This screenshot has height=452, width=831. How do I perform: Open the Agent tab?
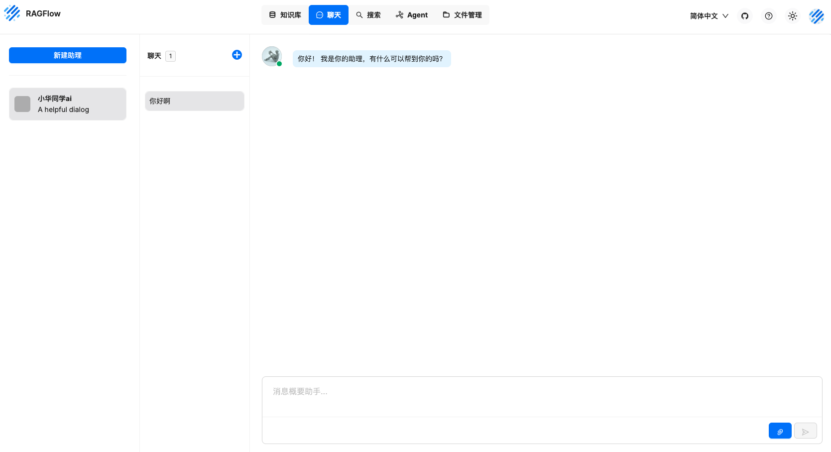pos(412,15)
